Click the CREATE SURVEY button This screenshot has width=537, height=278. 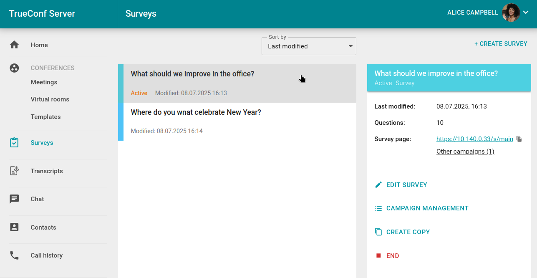(x=501, y=43)
